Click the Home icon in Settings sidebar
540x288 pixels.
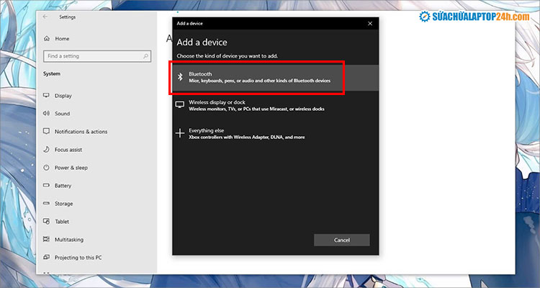[47, 38]
